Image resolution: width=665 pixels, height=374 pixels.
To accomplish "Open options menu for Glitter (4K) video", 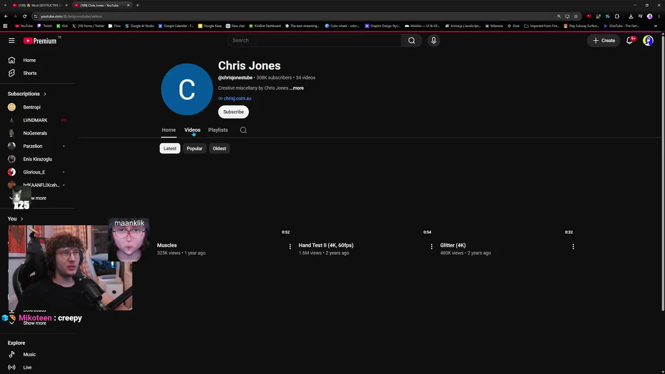I will coord(573,247).
